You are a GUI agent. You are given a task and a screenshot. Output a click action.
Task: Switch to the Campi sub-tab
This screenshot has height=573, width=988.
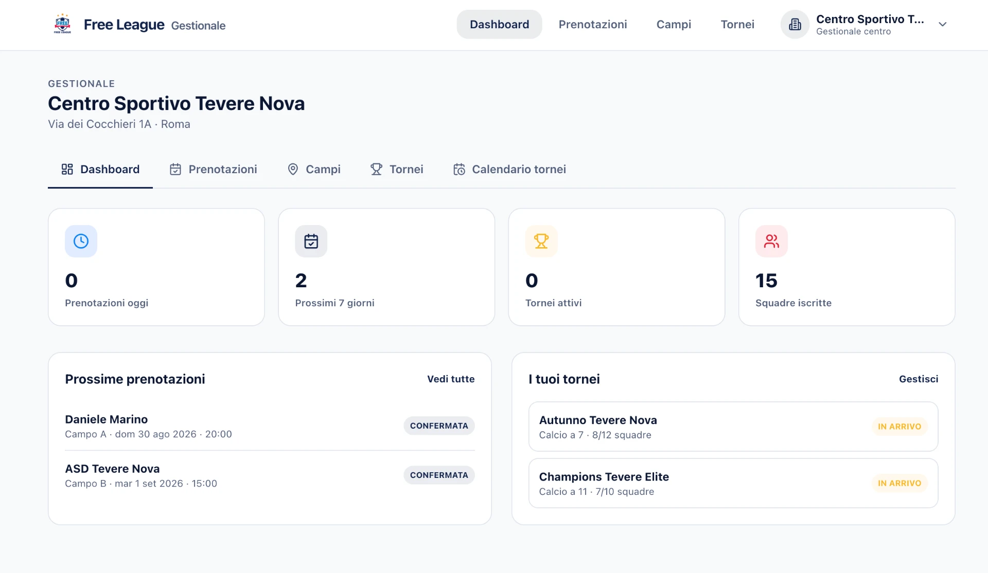pos(314,169)
